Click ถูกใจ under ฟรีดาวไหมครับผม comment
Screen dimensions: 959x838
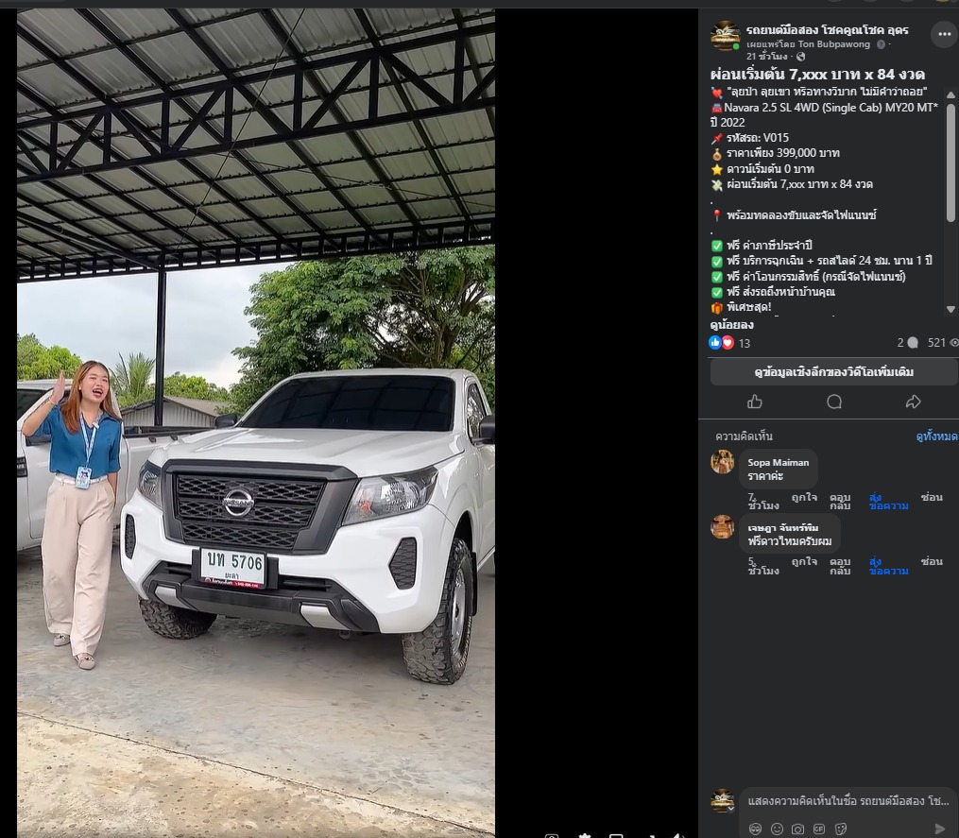pyautogui.click(x=804, y=561)
